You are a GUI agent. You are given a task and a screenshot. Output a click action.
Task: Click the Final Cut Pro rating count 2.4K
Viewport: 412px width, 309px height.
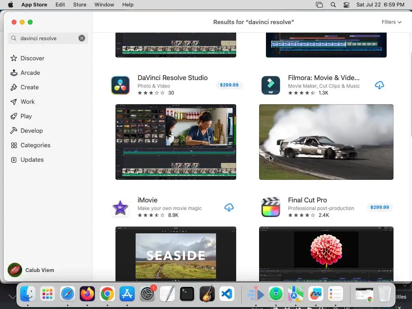pos(324,215)
